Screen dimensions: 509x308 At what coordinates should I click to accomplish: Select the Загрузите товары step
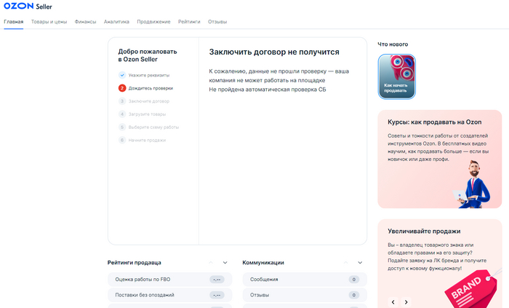pos(147,114)
